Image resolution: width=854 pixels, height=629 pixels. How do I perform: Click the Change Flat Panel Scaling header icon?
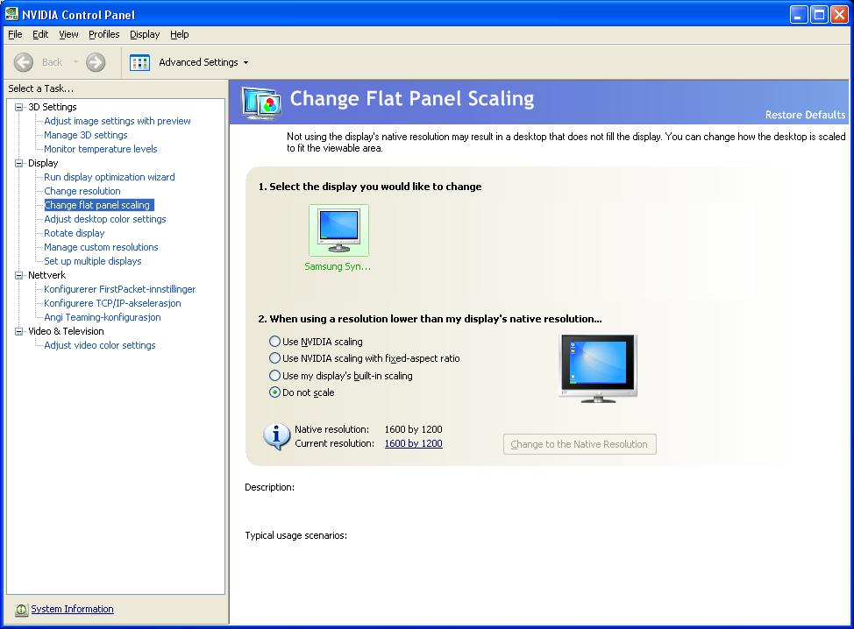pos(262,102)
